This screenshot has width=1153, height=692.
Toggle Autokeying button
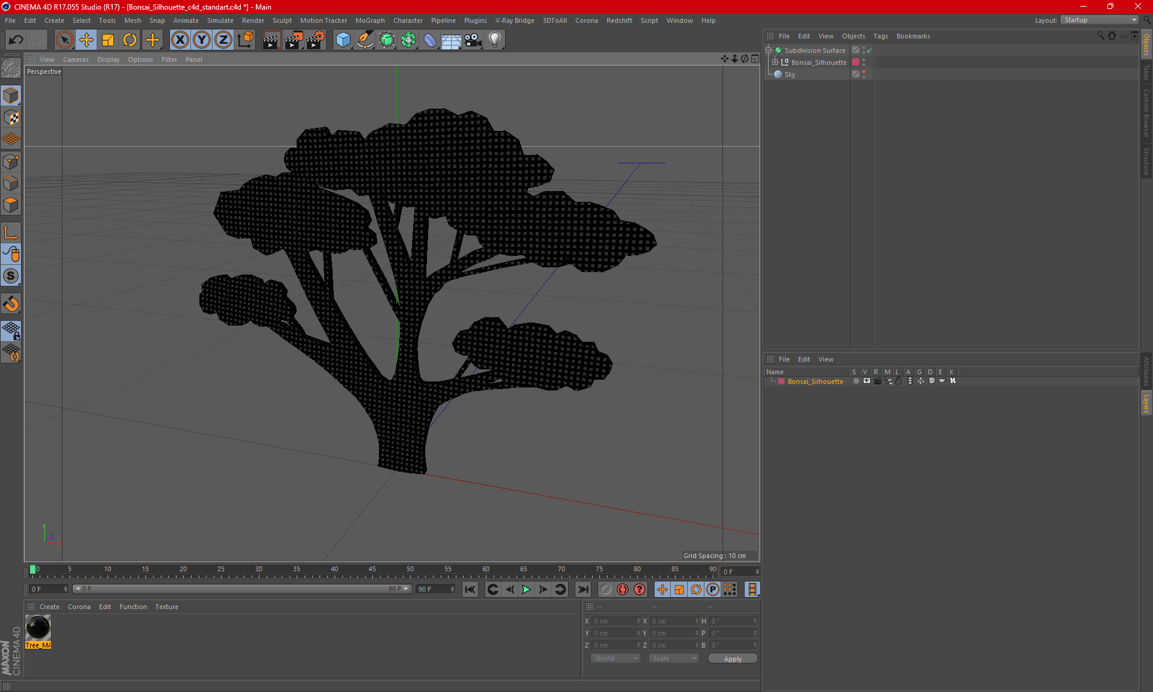623,589
